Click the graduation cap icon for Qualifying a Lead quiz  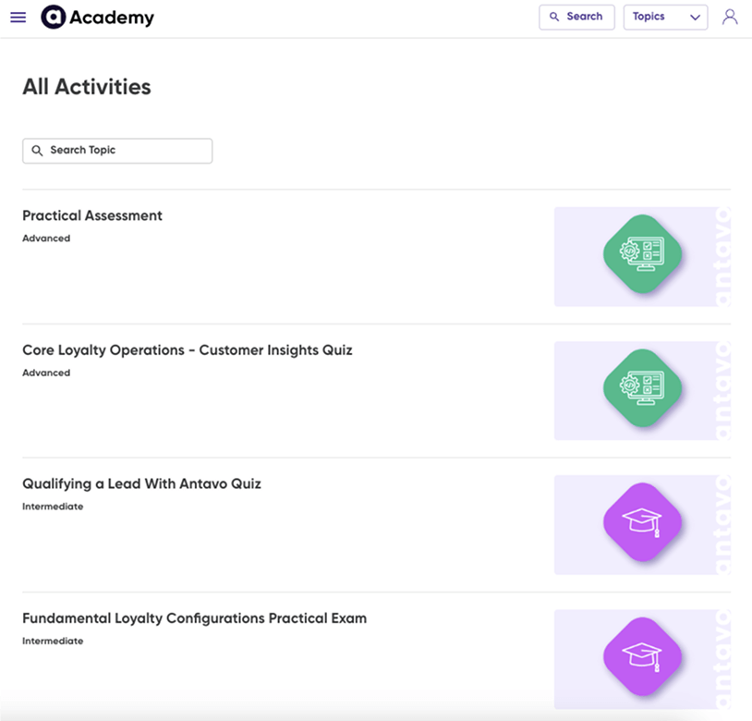pyautogui.click(x=642, y=522)
